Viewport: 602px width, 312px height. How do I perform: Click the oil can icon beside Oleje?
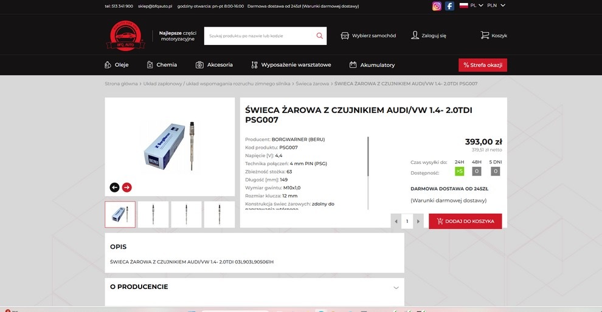point(108,65)
